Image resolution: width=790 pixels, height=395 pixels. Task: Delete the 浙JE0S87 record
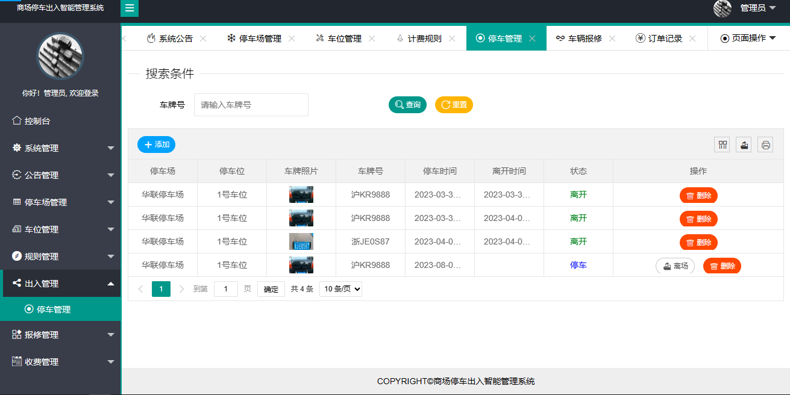pyautogui.click(x=698, y=243)
